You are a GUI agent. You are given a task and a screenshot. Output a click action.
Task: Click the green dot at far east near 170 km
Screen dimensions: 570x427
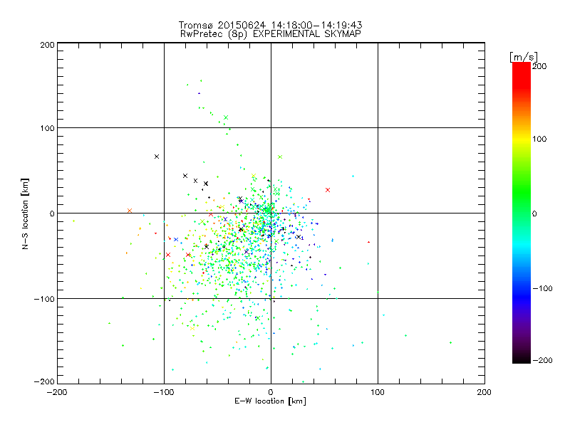pyautogui.click(x=451, y=343)
